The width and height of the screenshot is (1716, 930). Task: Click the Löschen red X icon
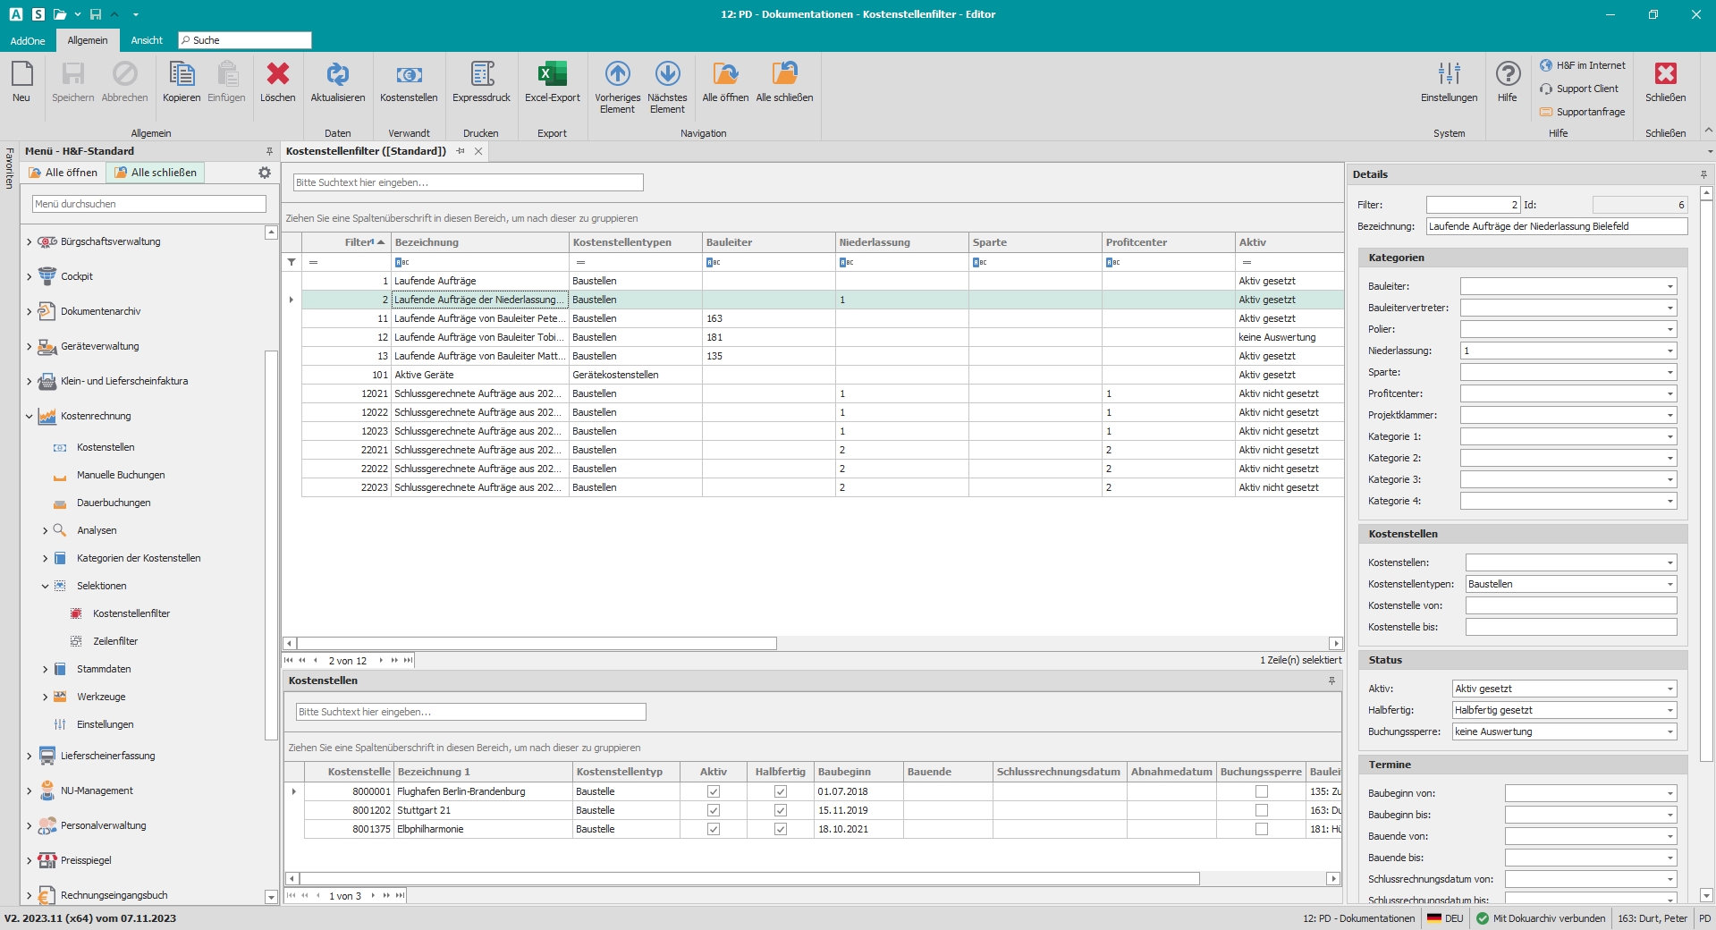click(277, 75)
